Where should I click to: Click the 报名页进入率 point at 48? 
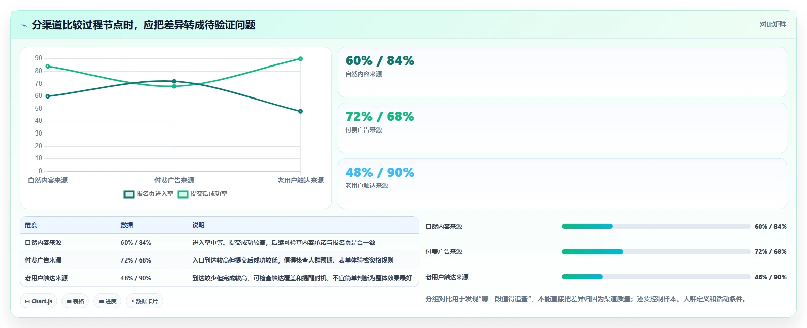pos(300,111)
